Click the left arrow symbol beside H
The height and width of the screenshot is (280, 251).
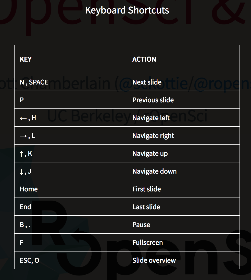click(23, 118)
